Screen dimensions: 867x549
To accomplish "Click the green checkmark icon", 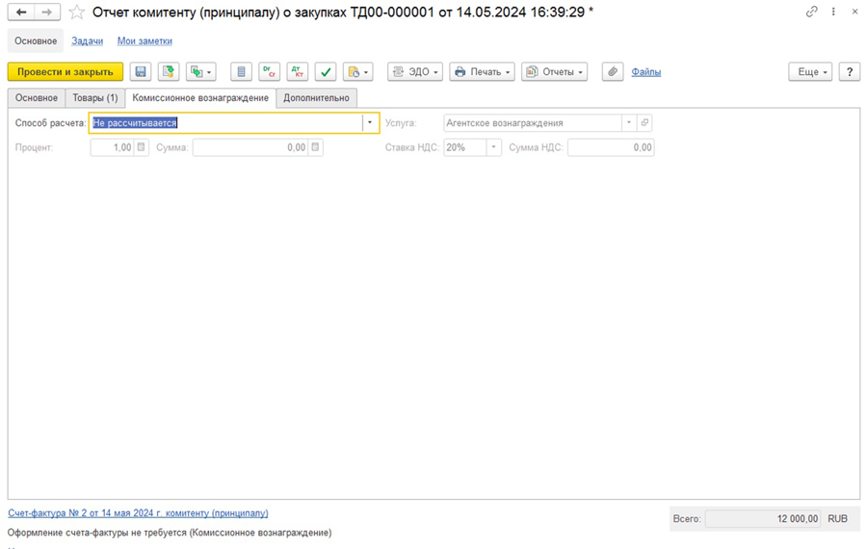I will pos(327,72).
